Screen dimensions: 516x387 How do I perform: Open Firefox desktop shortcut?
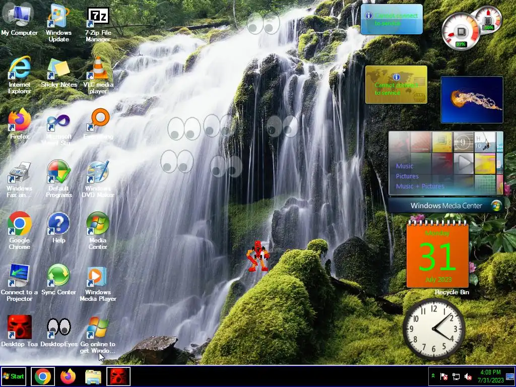pyautogui.click(x=19, y=124)
